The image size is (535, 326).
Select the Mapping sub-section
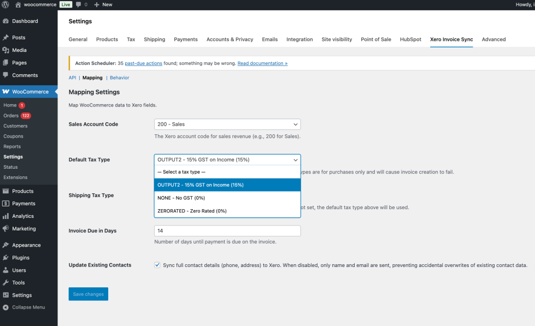coord(92,78)
